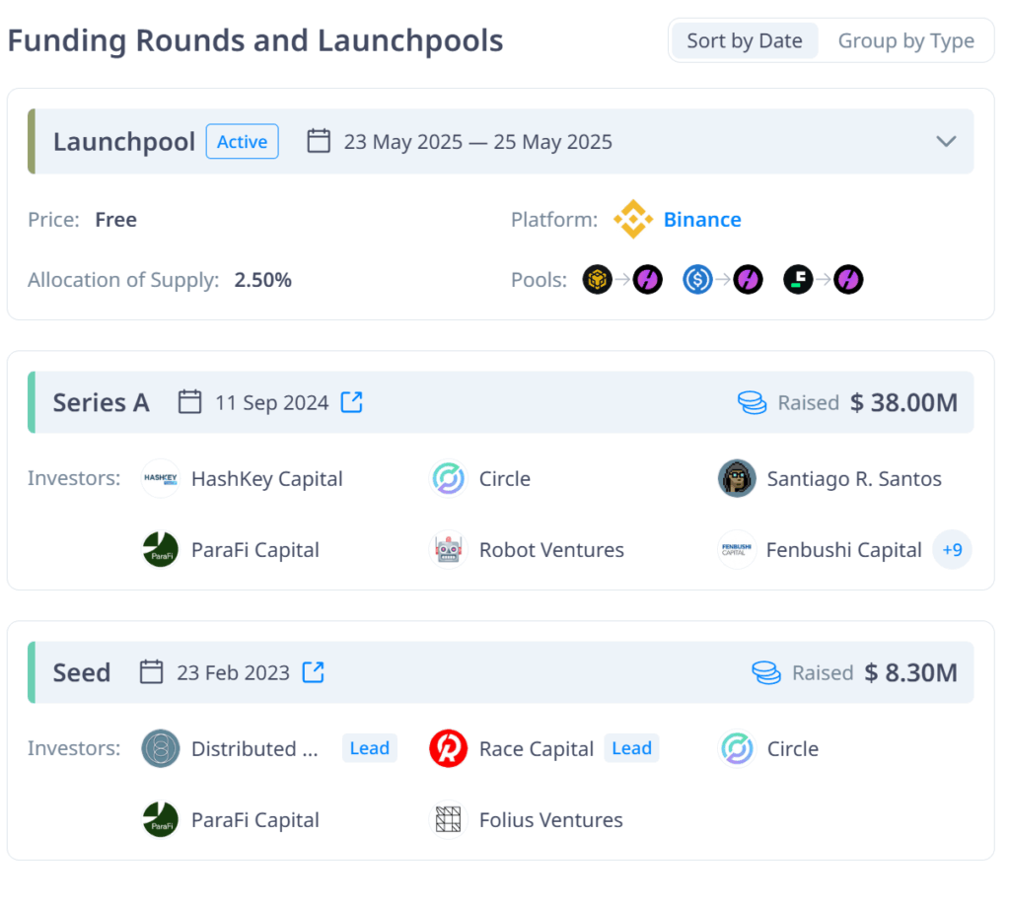The height and width of the screenshot is (904, 1010).
Task: Click the 11 Sep 2024 date
Action: point(272,402)
